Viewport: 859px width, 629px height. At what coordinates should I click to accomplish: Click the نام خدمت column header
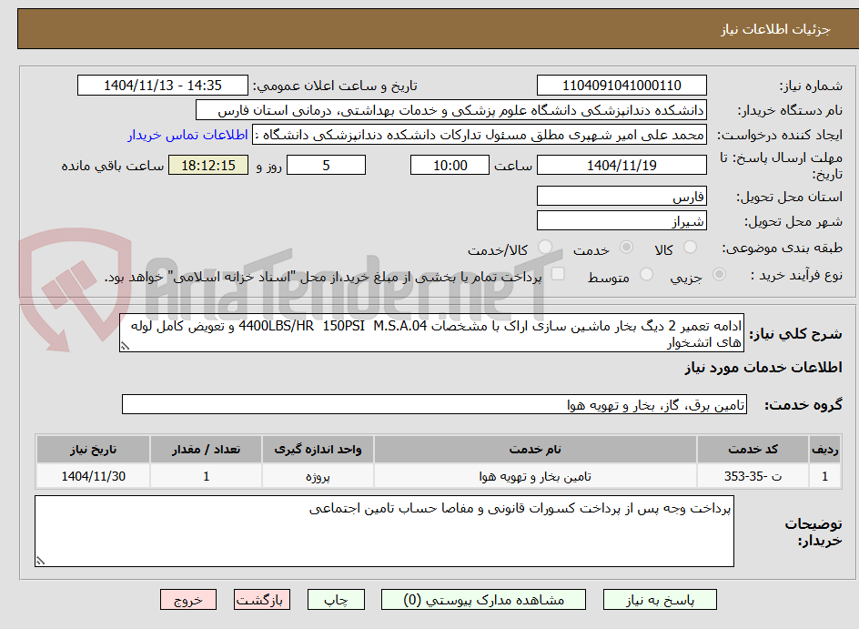click(535, 450)
